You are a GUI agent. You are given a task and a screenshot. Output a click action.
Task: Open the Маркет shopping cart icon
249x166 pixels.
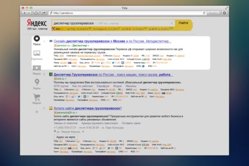[x=37, y=97]
